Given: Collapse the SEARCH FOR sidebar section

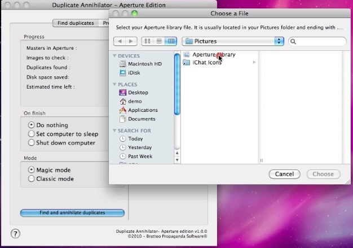Looking at the screenshot, I should pyautogui.click(x=115, y=130).
